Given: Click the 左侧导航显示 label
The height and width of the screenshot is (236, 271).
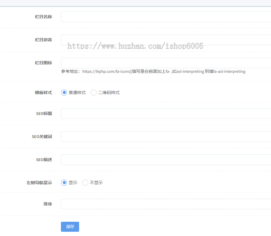Looking at the screenshot, I should pos(39,183).
